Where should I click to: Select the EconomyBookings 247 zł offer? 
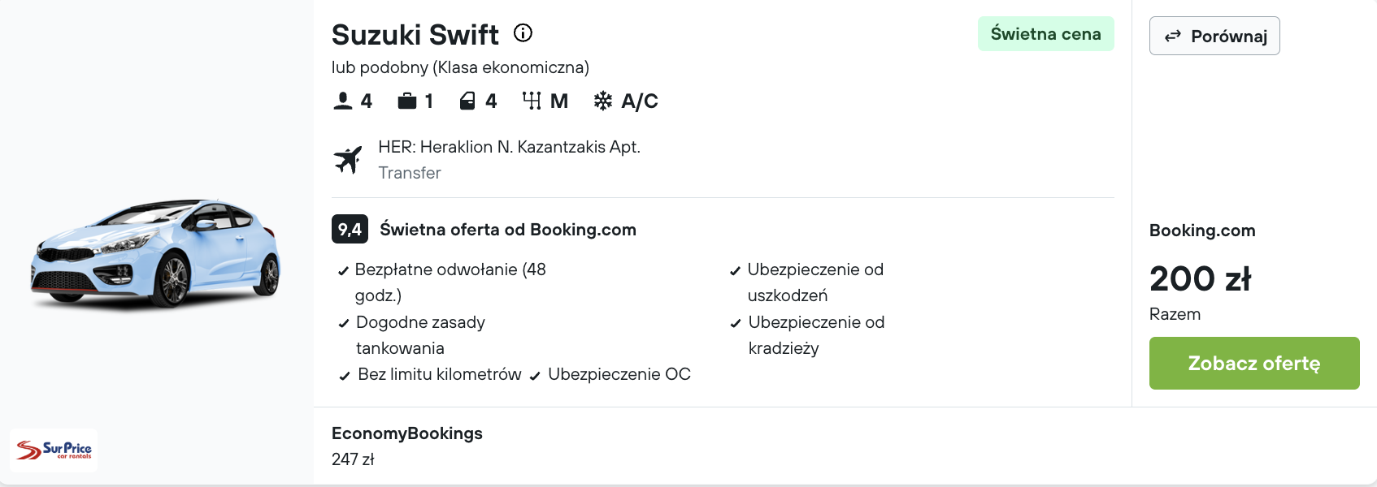point(407,446)
